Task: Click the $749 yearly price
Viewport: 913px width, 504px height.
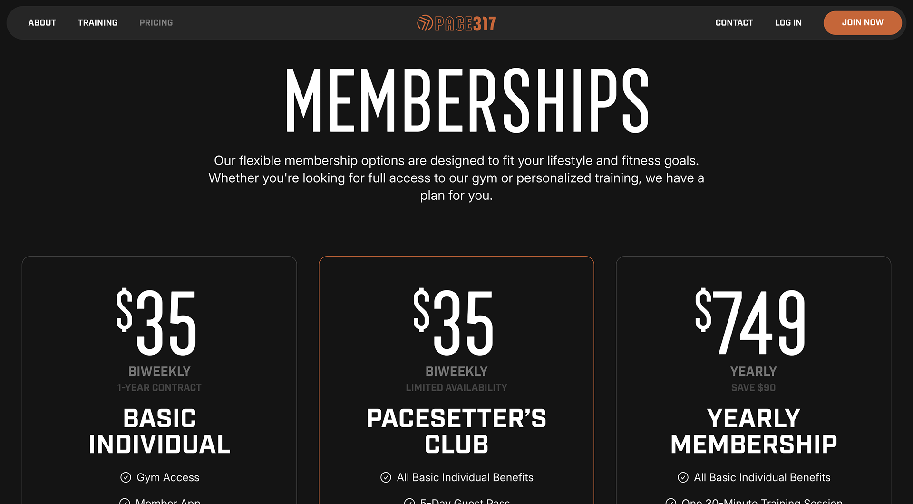Action: (750, 322)
